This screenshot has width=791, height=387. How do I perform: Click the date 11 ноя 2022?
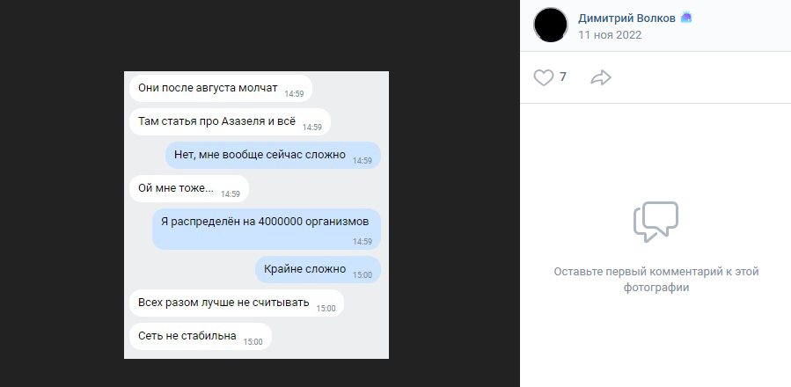coord(610,35)
